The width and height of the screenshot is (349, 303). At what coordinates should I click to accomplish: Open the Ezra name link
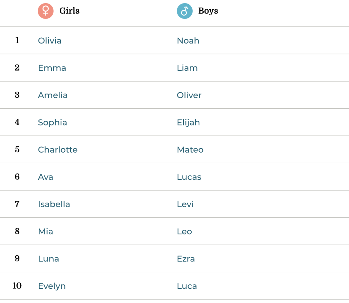[186, 259]
